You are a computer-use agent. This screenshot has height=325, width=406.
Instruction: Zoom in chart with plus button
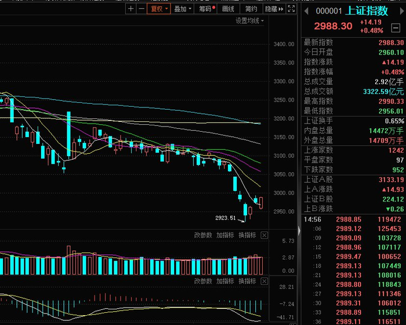pyautogui.click(x=130, y=9)
